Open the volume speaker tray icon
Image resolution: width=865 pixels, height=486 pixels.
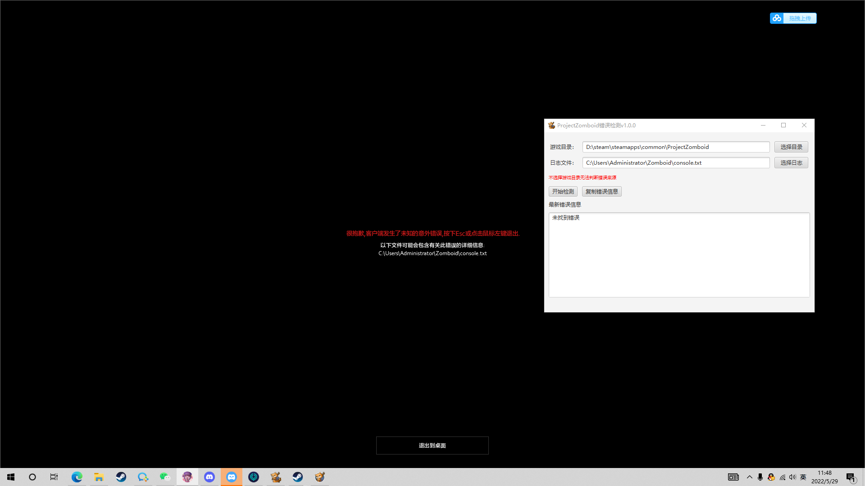(x=792, y=477)
